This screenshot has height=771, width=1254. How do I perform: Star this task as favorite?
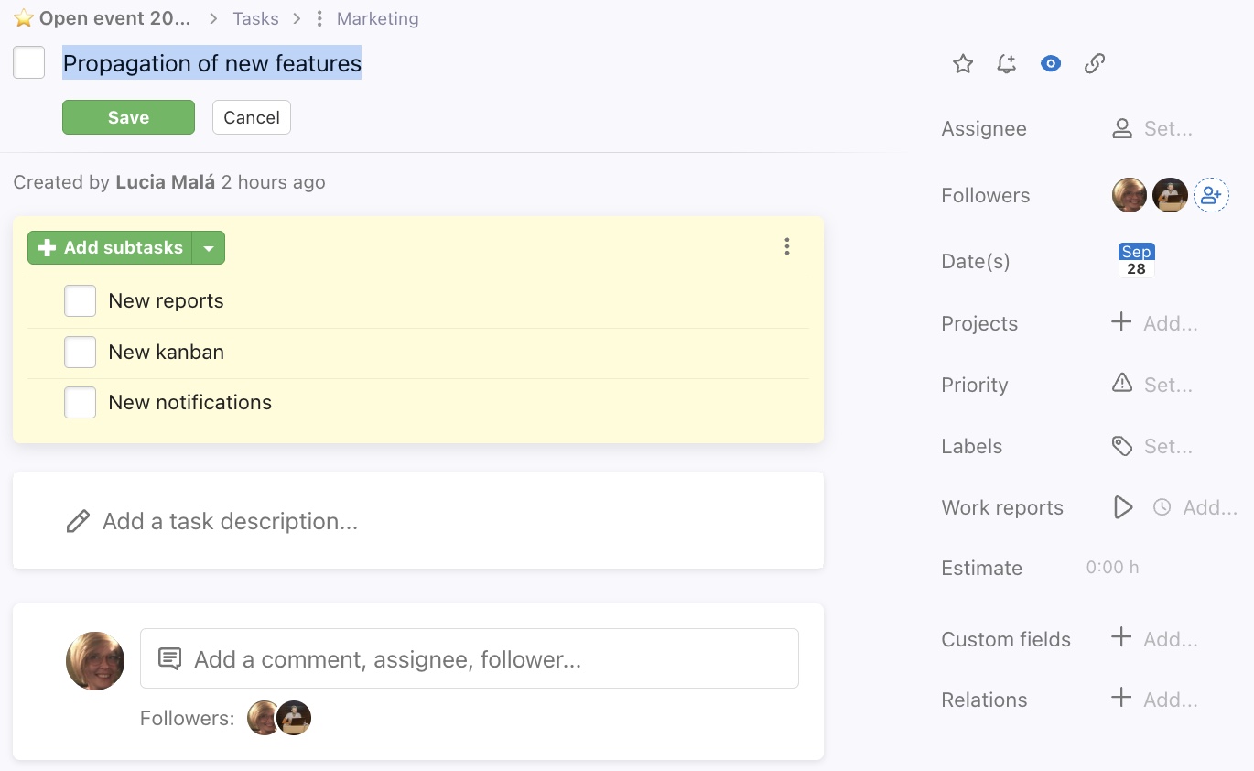[963, 64]
